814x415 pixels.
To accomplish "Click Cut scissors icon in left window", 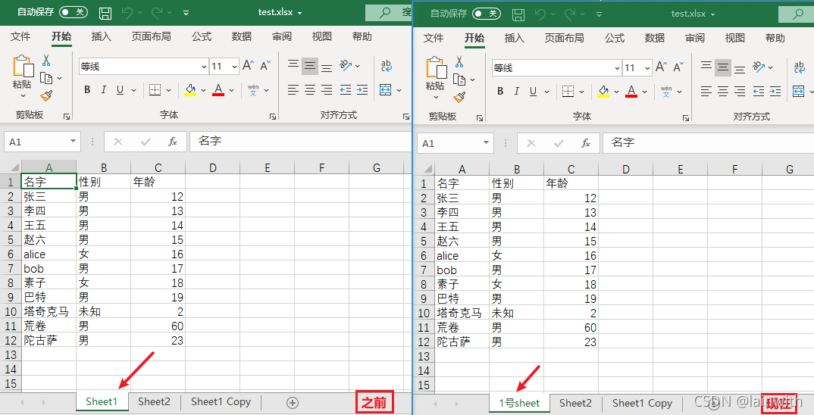I will point(46,61).
